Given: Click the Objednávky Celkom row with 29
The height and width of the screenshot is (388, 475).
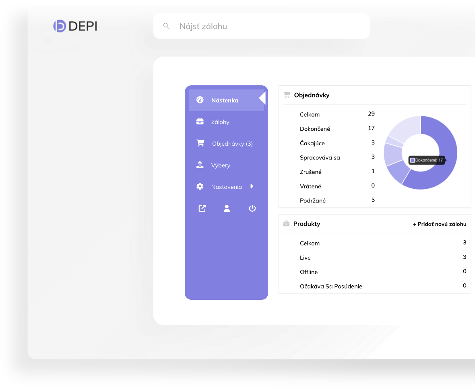Looking at the screenshot, I should (x=337, y=114).
